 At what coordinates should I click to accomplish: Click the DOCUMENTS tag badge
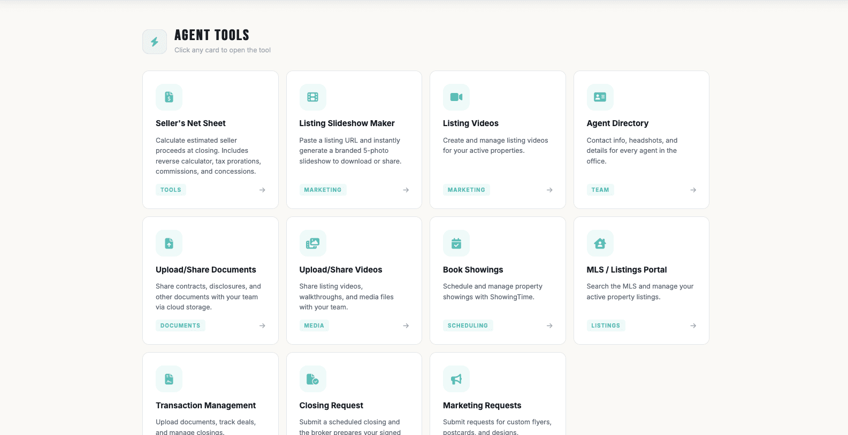[180, 325]
